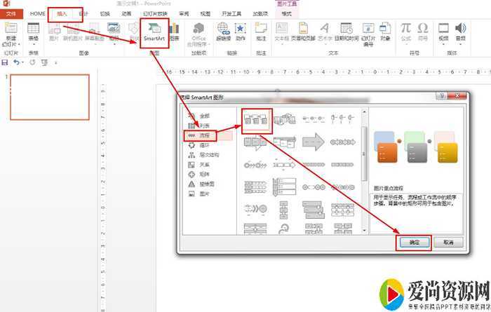Select slide 1 thumbnail in slide panel
This screenshot has height=312, width=491.
click(x=50, y=97)
